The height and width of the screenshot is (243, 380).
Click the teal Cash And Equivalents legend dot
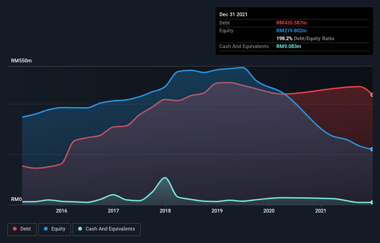point(80,229)
